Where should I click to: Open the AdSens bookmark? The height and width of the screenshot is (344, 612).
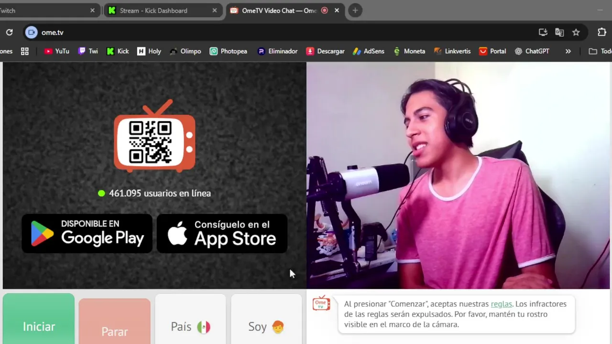(368, 51)
